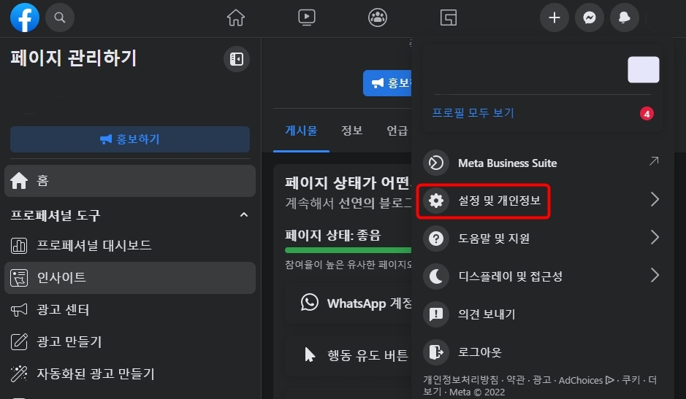Image resolution: width=686 pixels, height=399 pixels.
Task: Click the profile thumbnail in account menu
Action: pyautogui.click(x=643, y=69)
